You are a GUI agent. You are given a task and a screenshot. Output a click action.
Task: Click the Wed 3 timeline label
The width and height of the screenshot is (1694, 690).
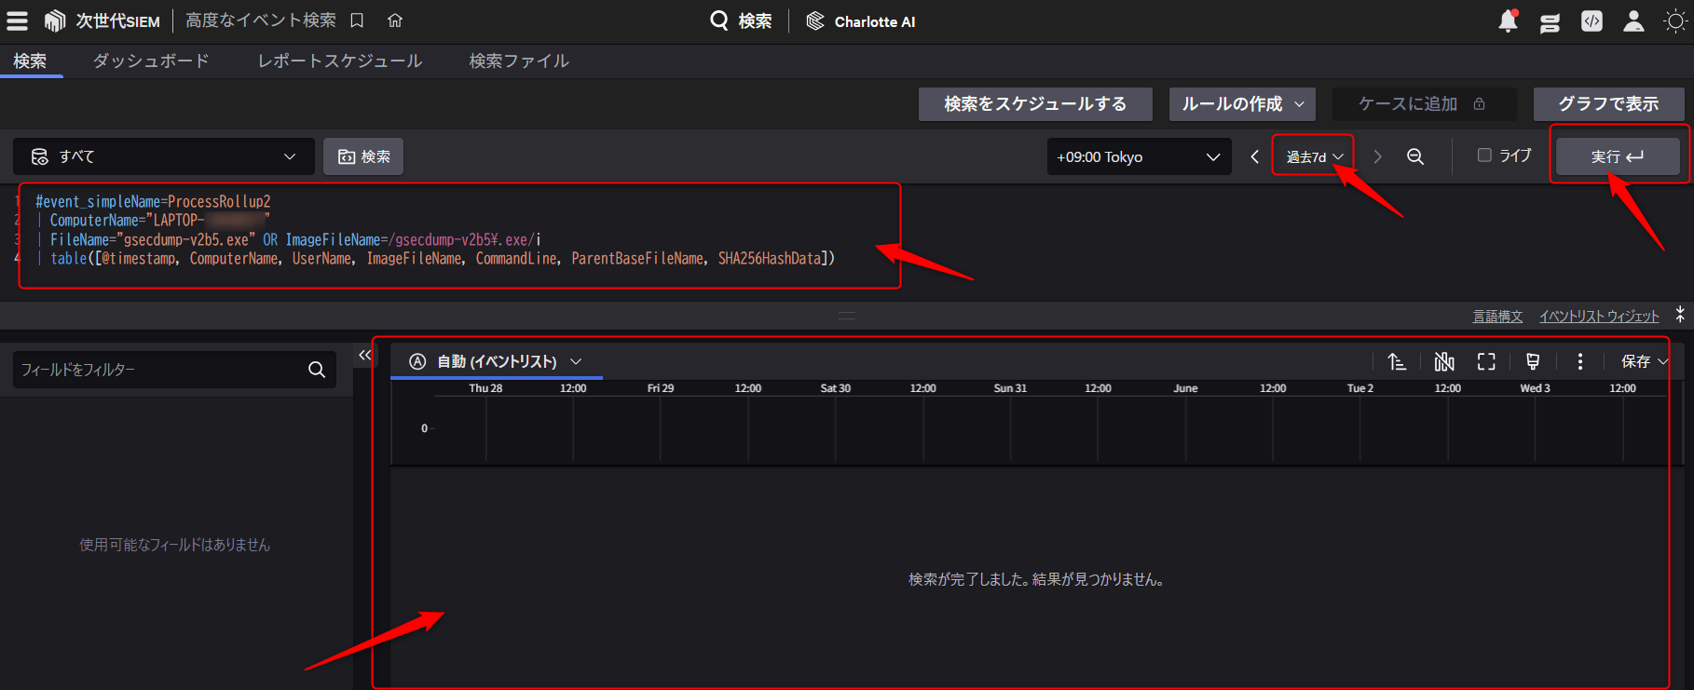click(x=1535, y=388)
